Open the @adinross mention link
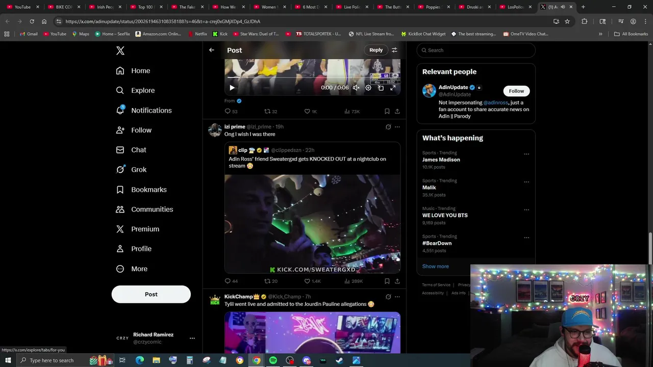Image resolution: width=653 pixels, height=367 pixels. pyautogui.click(x=495, y=102)
